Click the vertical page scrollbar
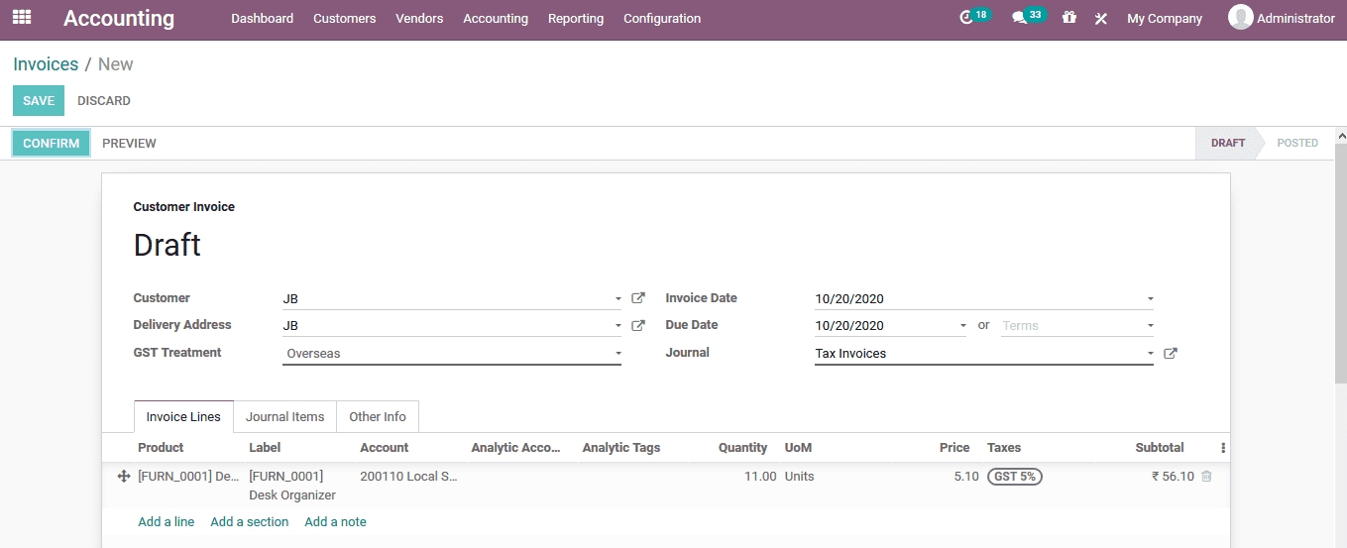The image size is (1347, 548). pyautogui.click(x=1340, y=297)
